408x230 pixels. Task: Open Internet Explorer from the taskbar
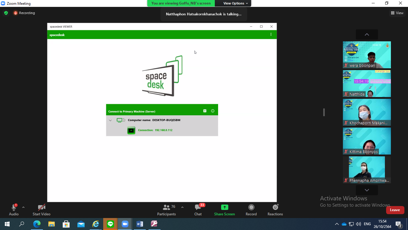pyautogui.click(x=95, y=224)
